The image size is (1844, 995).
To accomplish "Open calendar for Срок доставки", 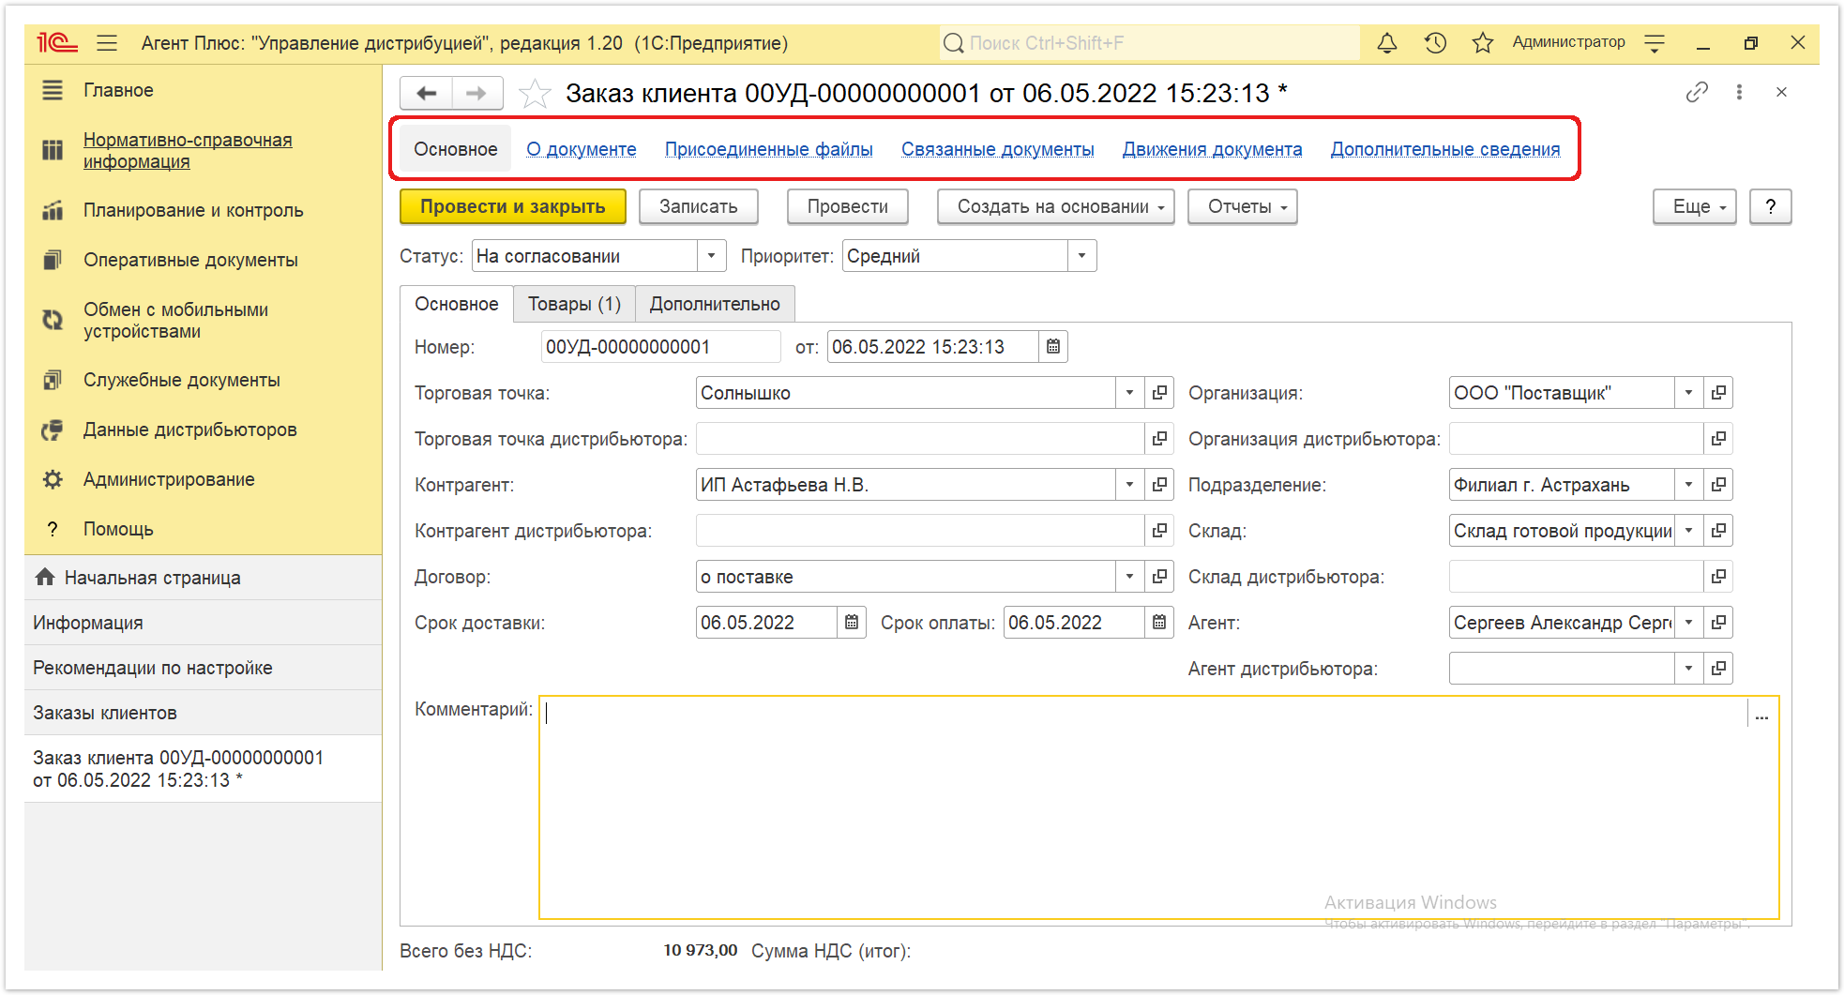I will pos(852,623).
